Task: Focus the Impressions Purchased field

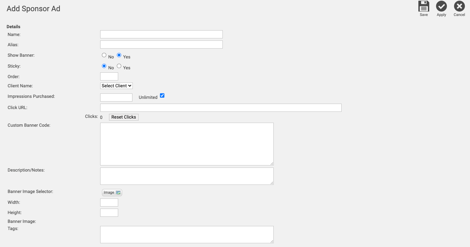Action: (116, 97)
